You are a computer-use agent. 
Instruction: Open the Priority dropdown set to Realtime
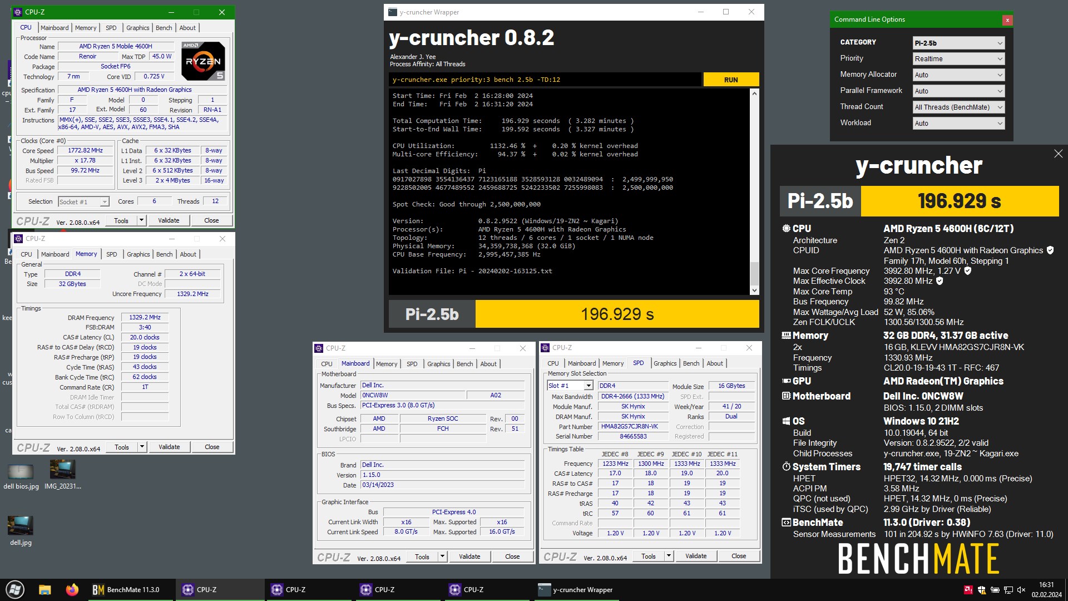[958, 59]
